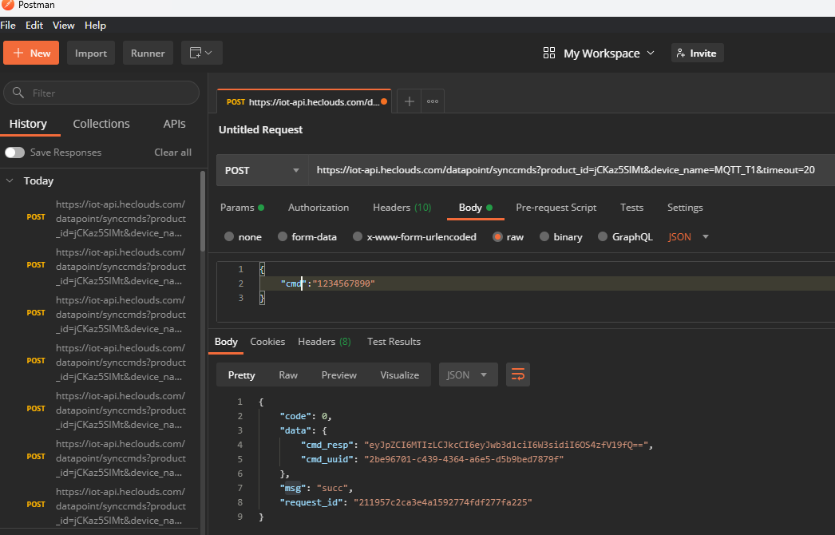
Task: Open the Edit menu
Action: 34,25
